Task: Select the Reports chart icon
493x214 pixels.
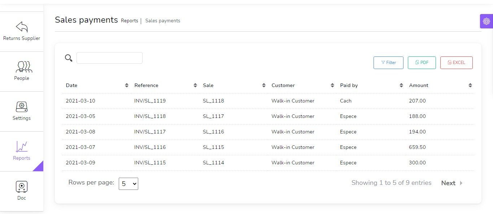Action: pyautogui.click(x=22, y=147)
